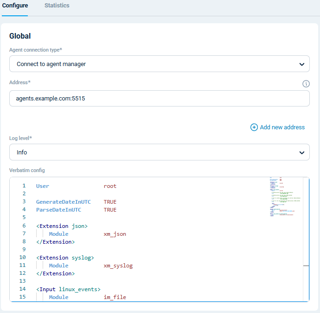Click the 'im_file' value on line 15
Screen dimensions: 320x313
(x=115, y=297)
